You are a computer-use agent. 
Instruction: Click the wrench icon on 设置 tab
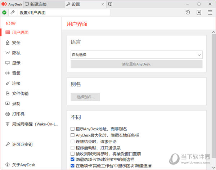click(68, 4)
